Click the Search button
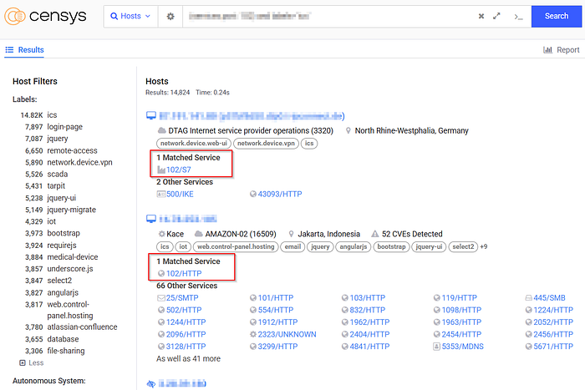The height and width of the screenshot is (390, 585). tap(557, 16)
